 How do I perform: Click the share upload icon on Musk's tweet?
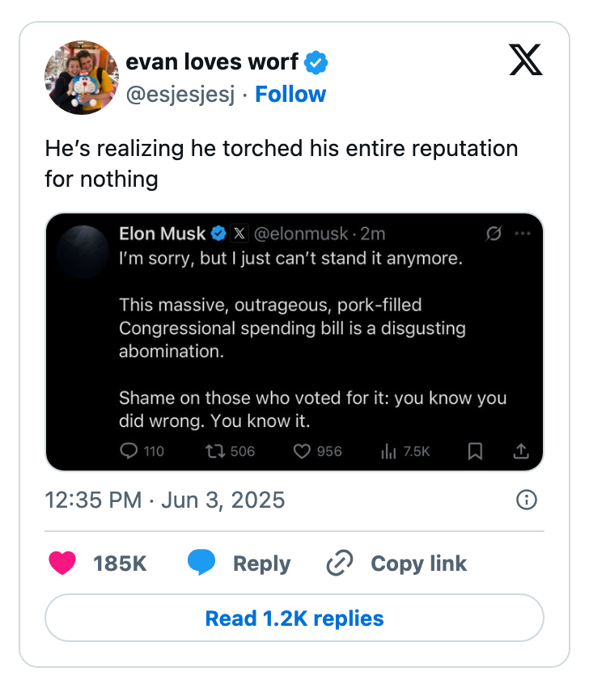tap(522, 452)
